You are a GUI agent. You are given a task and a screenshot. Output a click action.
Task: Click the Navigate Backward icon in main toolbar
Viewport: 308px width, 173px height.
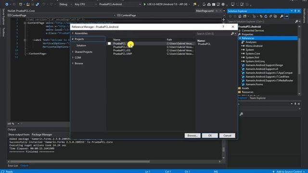point(7,4)
